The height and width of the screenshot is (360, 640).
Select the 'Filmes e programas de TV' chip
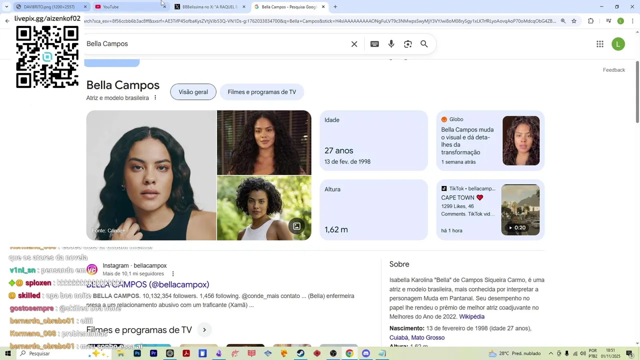[x=261, y=92]
